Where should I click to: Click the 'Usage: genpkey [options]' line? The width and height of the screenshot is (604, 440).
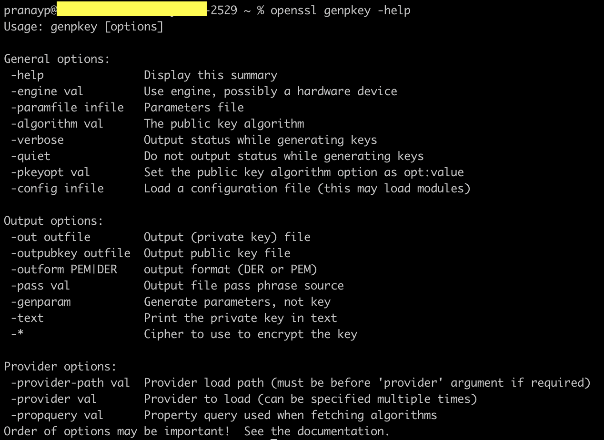pyautogui.click(x=83, y=27)
